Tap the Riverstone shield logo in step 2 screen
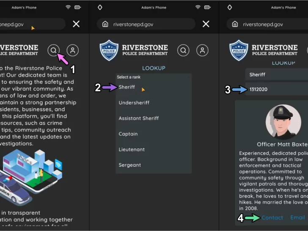 click(x=109, y=50)
